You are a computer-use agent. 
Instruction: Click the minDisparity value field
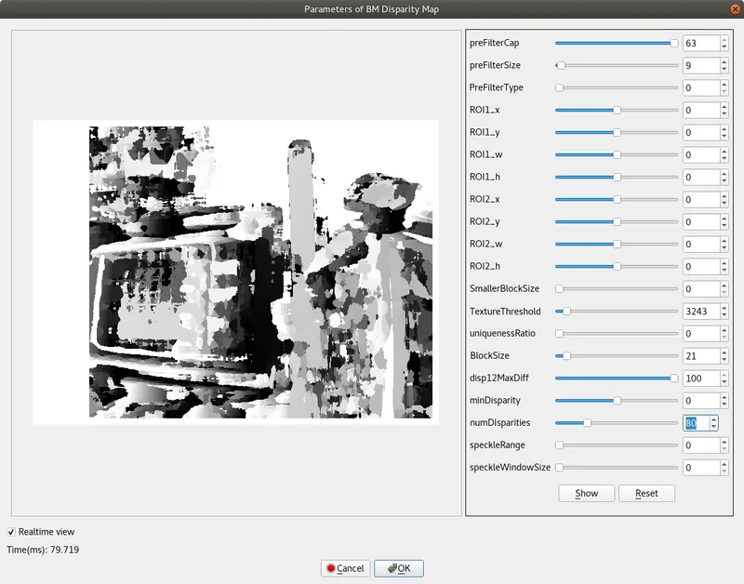click(x=701, y=401)
